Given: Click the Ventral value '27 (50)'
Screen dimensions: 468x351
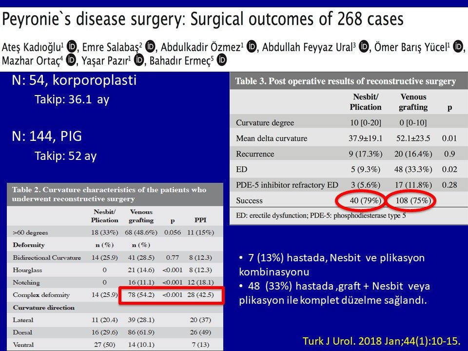Looking at the screenshot, I should tap(105, 345).
